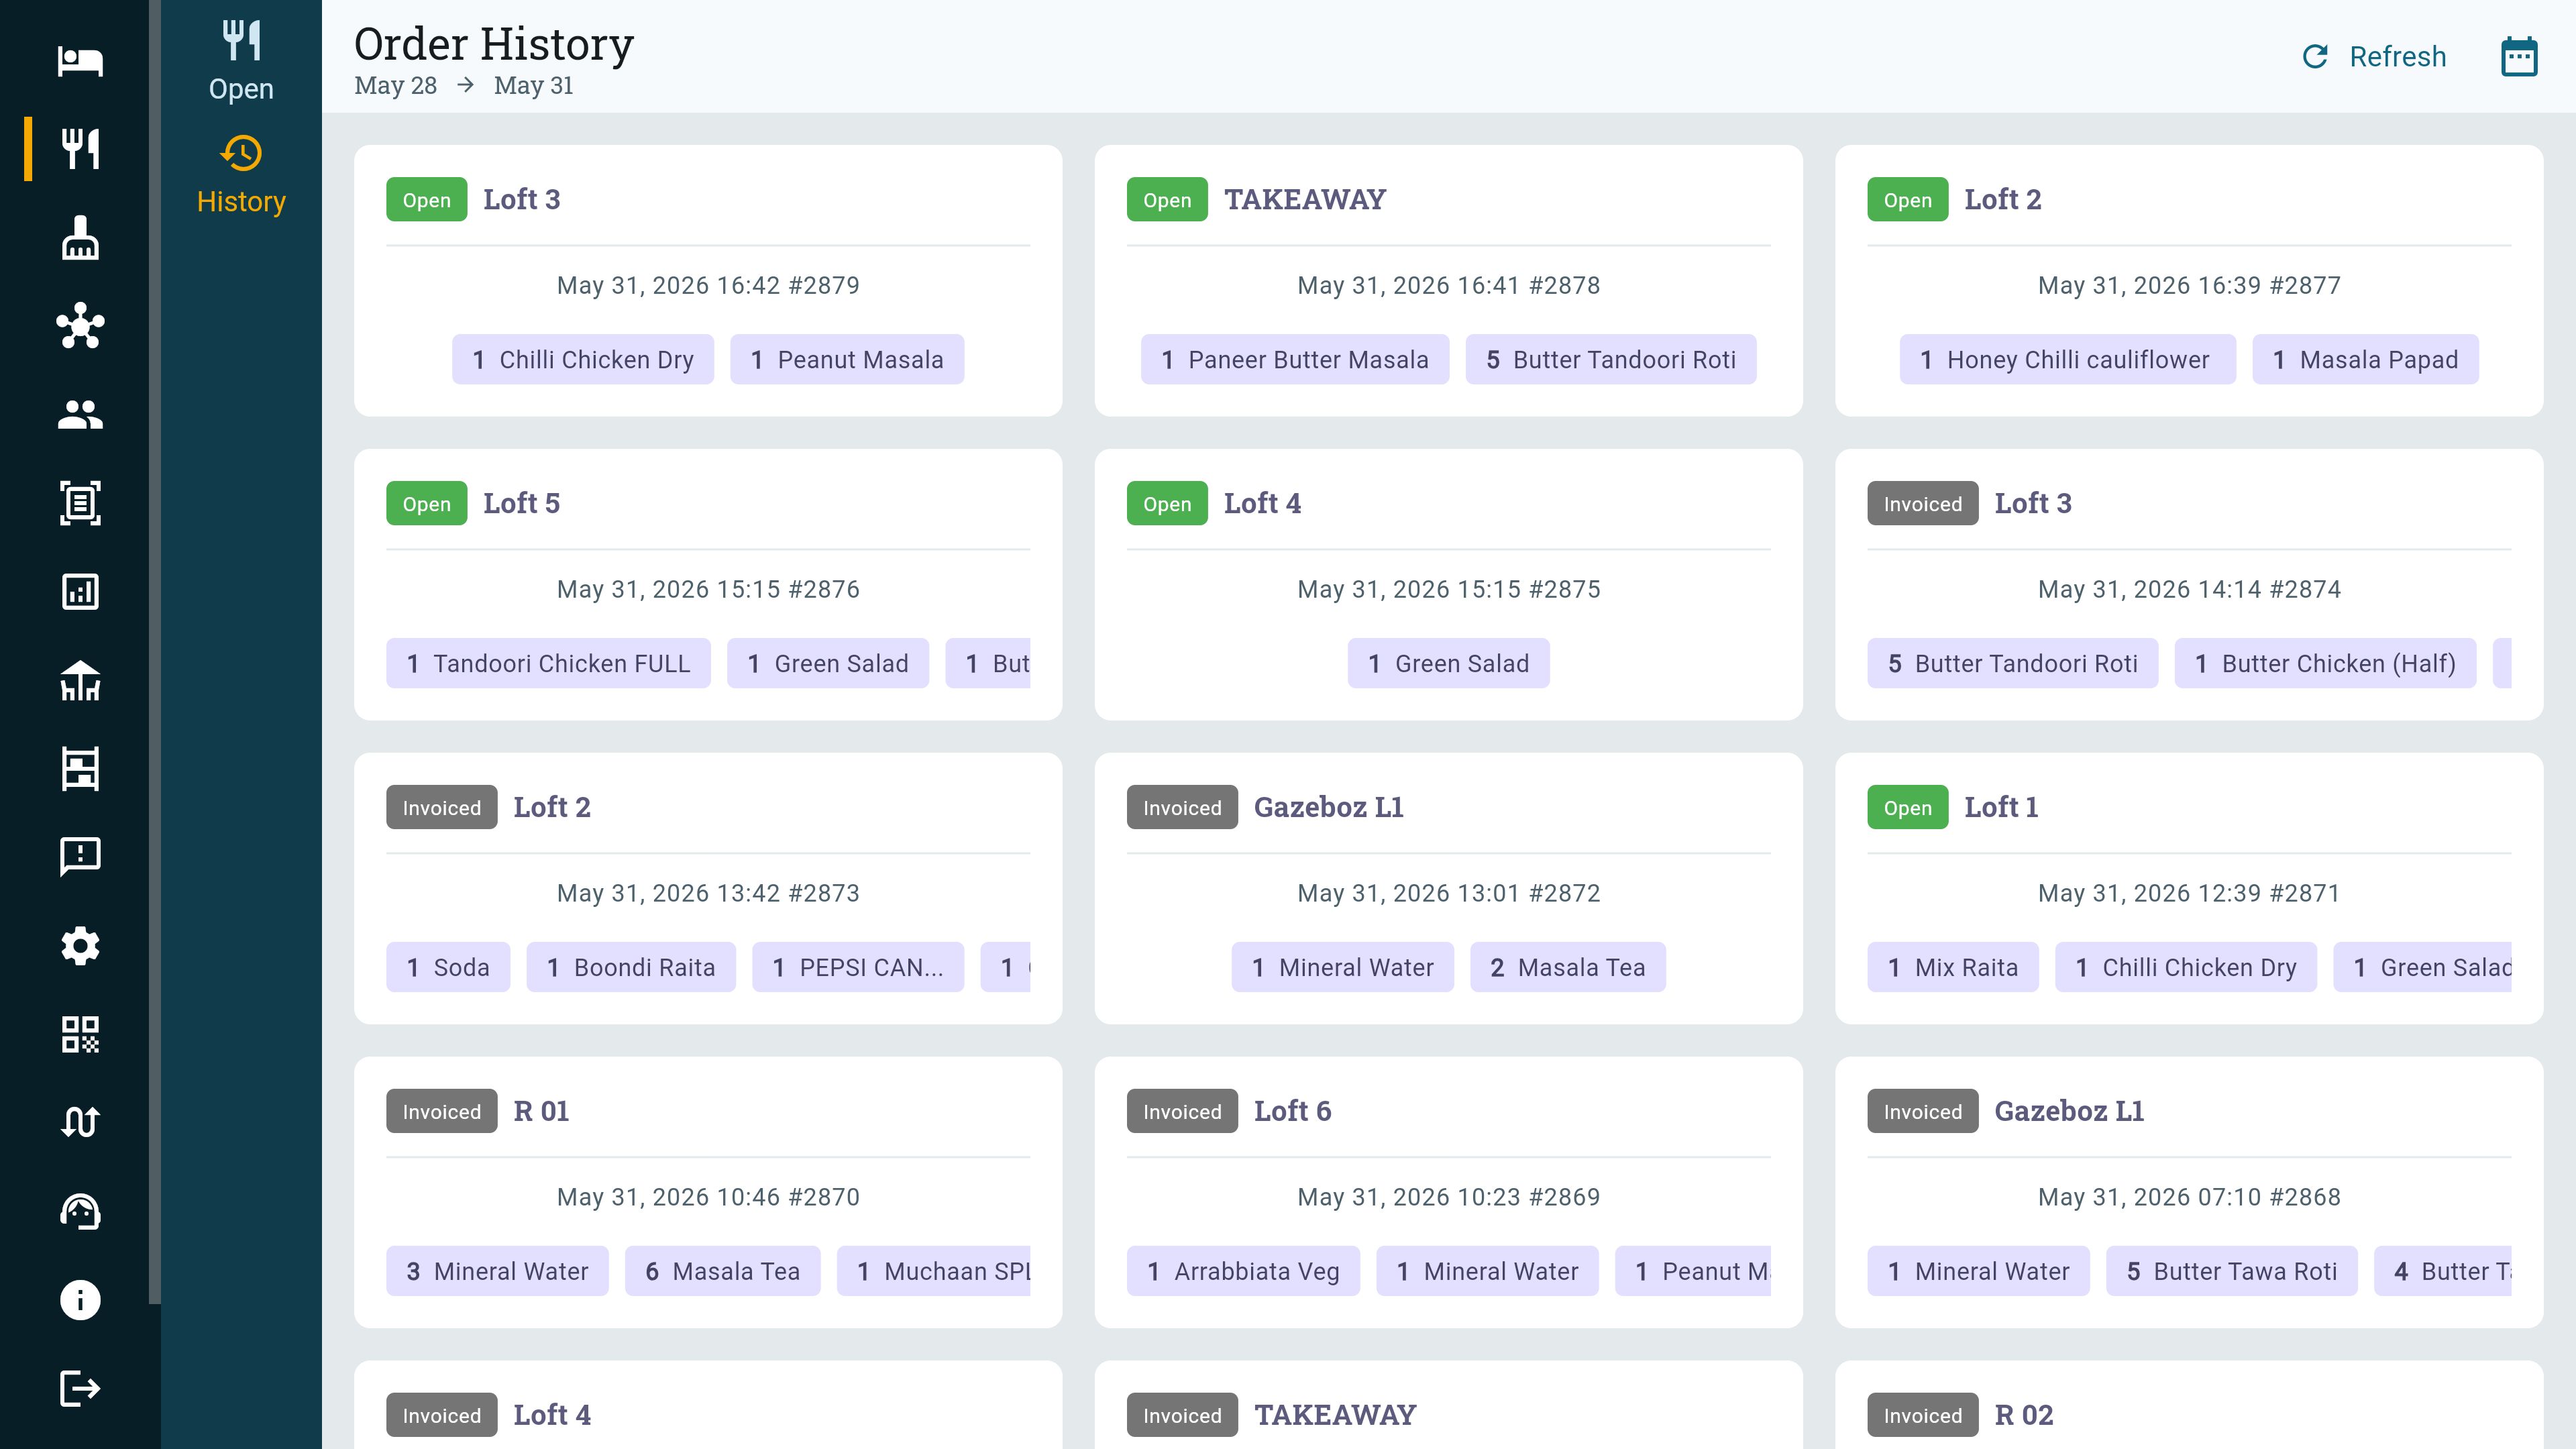Click the support agent headset icon
2576x1449 pixels.
point(80,1212)
